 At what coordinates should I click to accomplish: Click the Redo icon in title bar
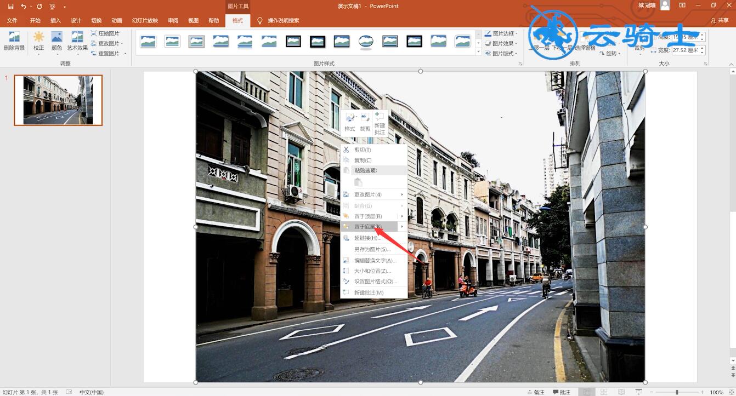coord(39,7)
